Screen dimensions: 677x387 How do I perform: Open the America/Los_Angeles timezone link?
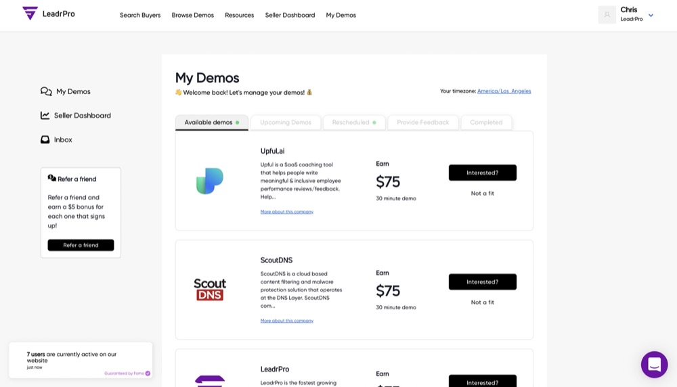pyautogui.click(x=504, y=91)
